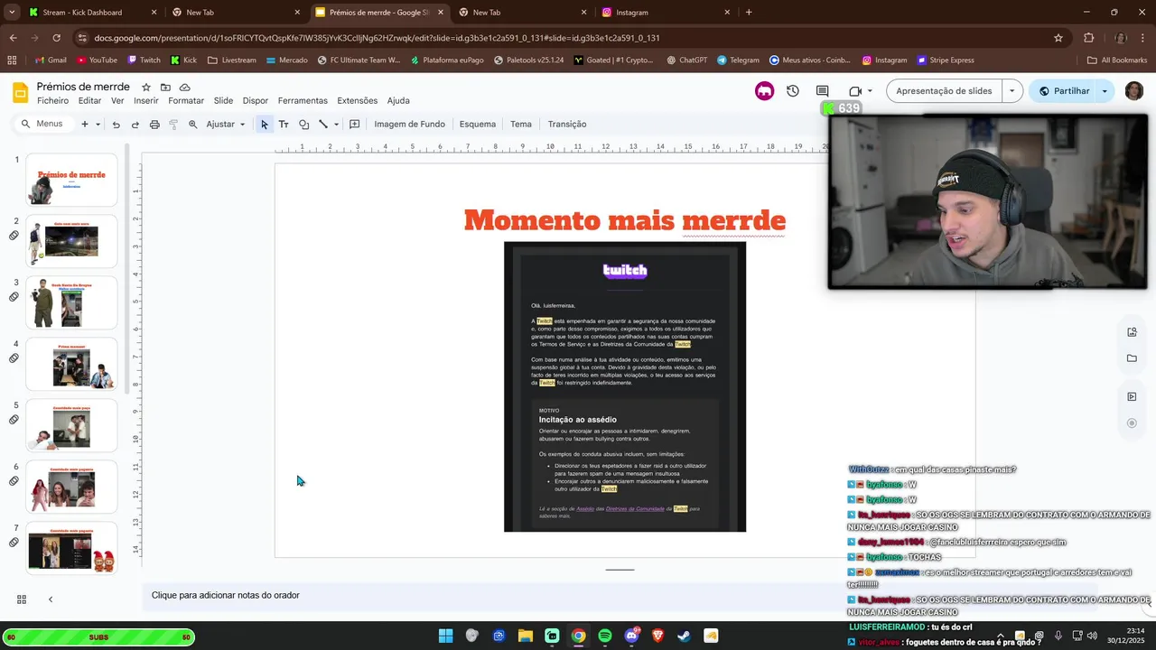Image resolution: width=1156 pixels, height=650 pixels.
Task: Select the line tool
Action: (323, 125)
